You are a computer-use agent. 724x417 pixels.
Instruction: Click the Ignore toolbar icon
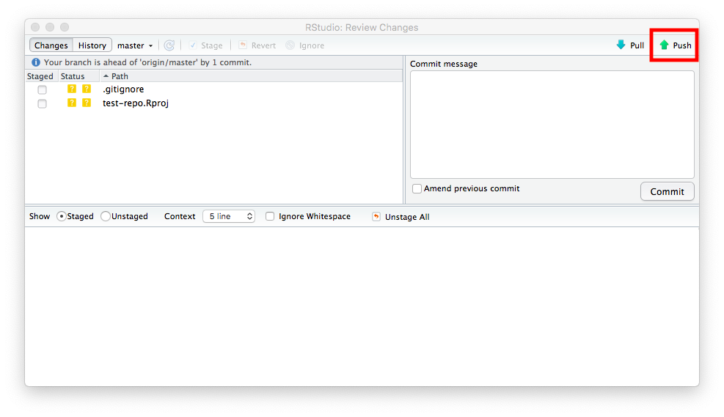(x=290, y=45)
